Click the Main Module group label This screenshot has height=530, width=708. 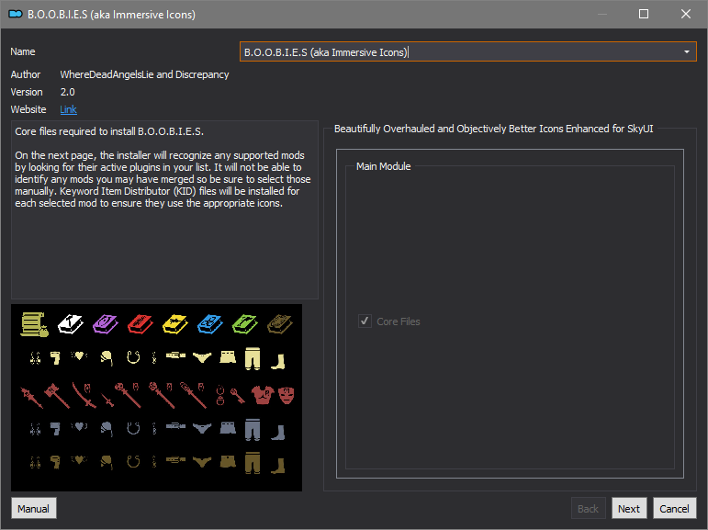pos(383,166)
